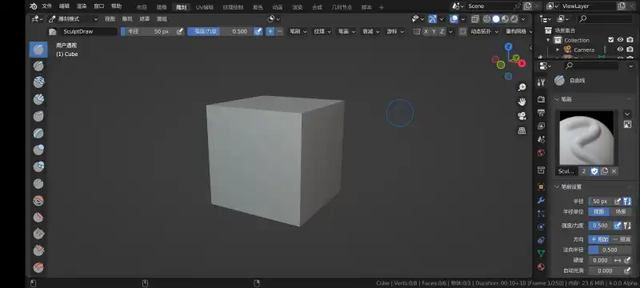Toggle fake user shield on brush
Viewport: 640px width, 288px height.
pos(594,171)
